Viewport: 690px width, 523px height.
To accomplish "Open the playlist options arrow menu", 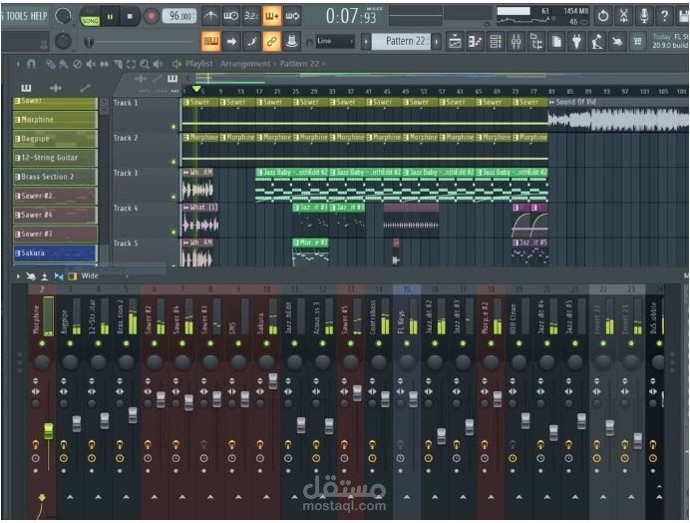I will click(18, 64).
